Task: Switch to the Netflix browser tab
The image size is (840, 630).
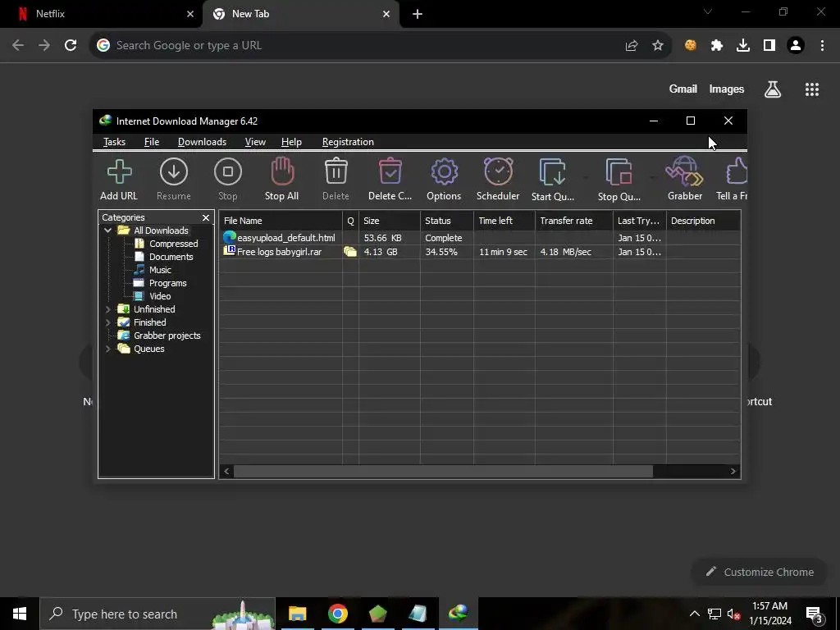Action: click(102, 14)
